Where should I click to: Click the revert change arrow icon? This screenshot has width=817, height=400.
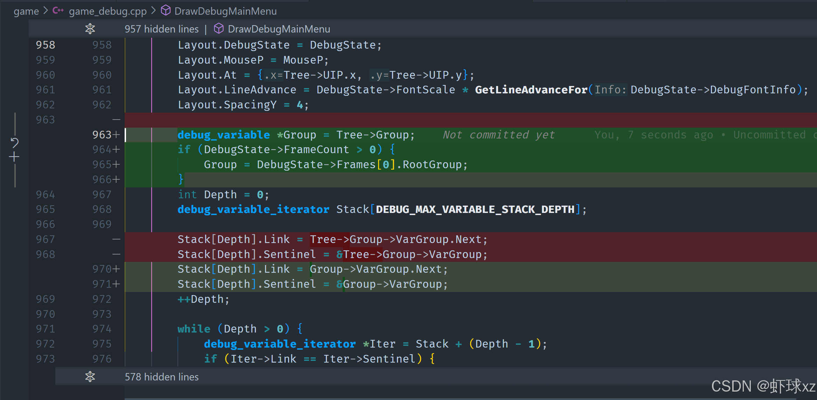[14, 142]
